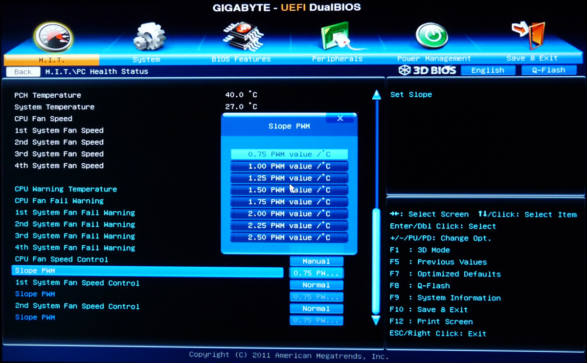This screenshot has width=587, height=363.
Task: Click the scrollbar up arrow
Action: tap(376, 95)
